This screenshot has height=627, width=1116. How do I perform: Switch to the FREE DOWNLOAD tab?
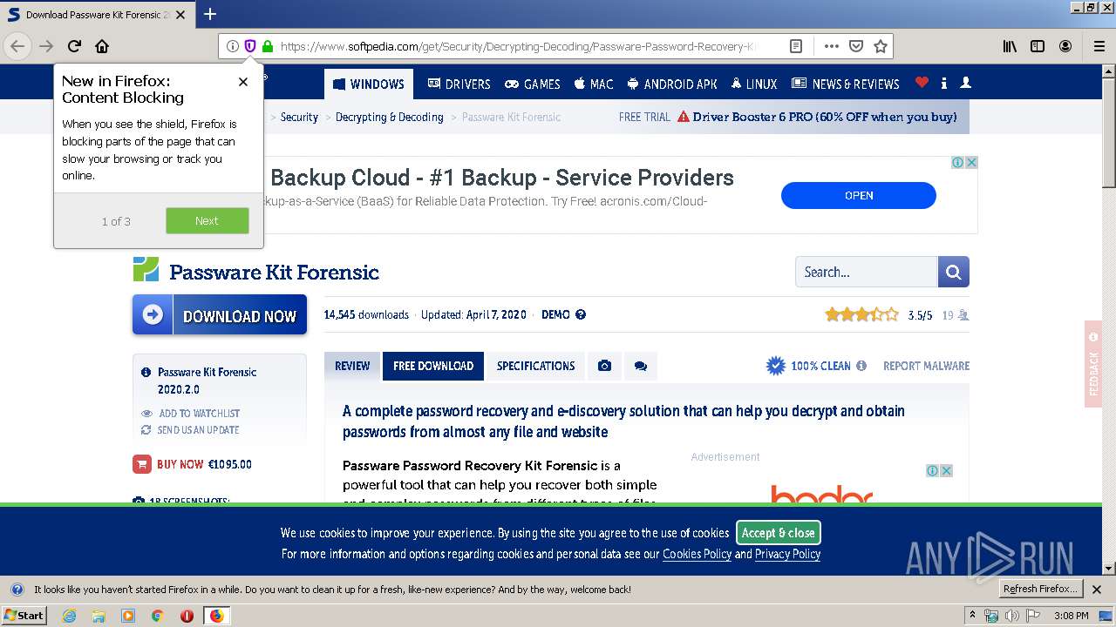[433, 366]
